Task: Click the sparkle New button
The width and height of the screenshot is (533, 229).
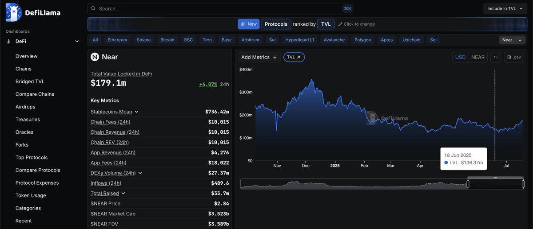Action: coord(248,24)
